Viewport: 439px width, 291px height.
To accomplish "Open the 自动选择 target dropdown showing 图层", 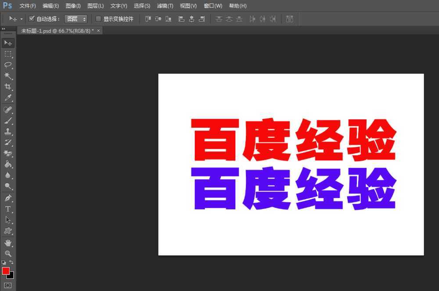I will pos(76,19).
